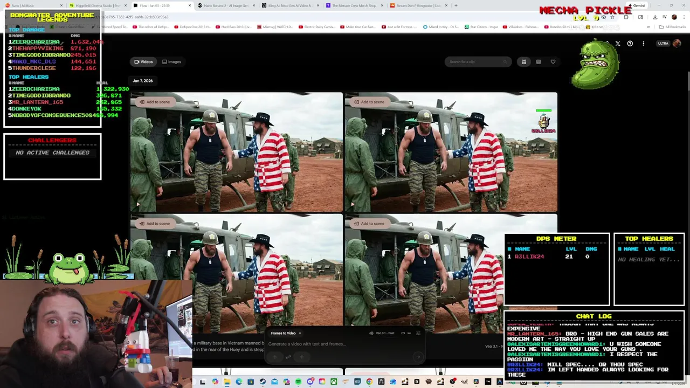Open the Star Citizen - Imgur bookmark

(x=482, y=26)
